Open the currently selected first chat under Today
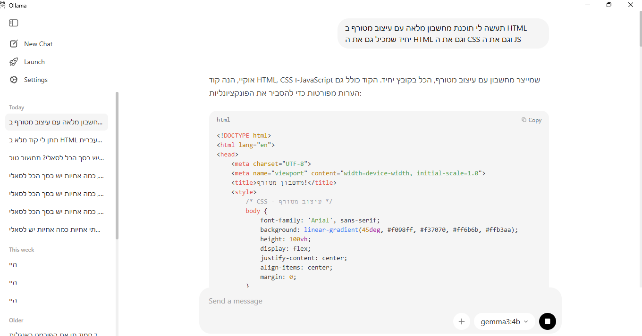 point(56,123)
